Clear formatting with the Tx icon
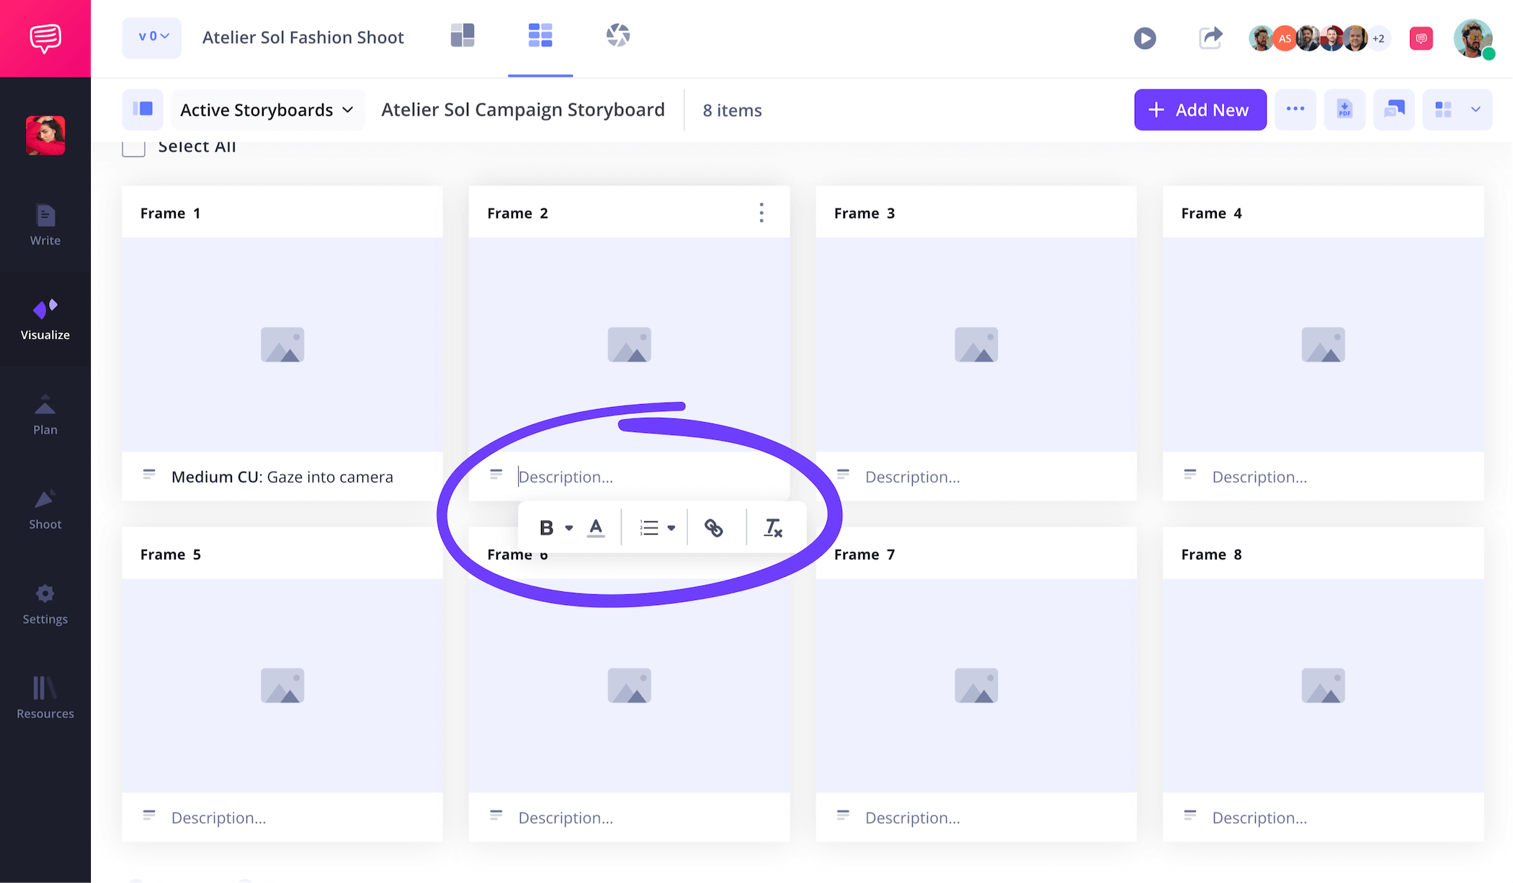 pos(773,528)
